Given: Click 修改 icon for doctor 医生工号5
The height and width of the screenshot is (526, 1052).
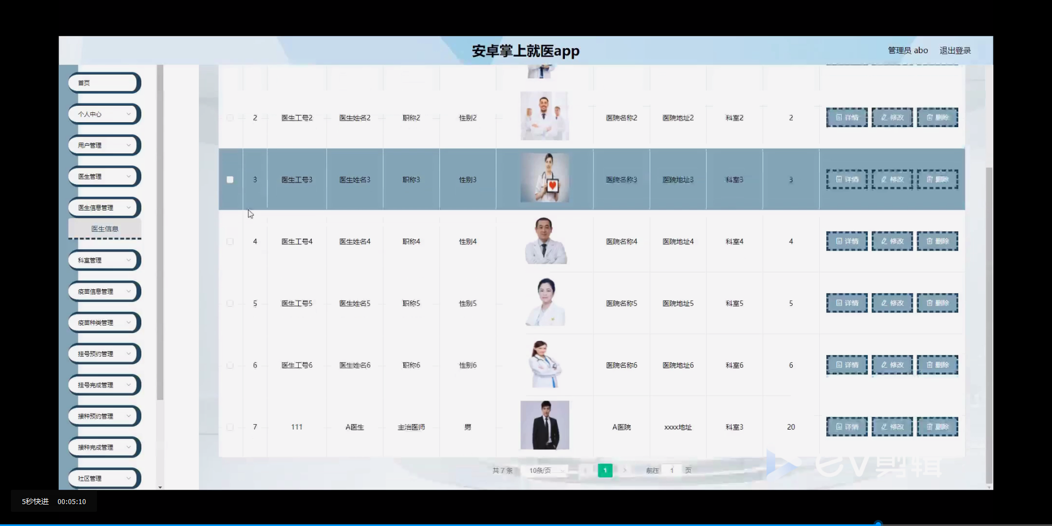Looking at the screenshot, I should pyautogui.click(x=891, y=303).
